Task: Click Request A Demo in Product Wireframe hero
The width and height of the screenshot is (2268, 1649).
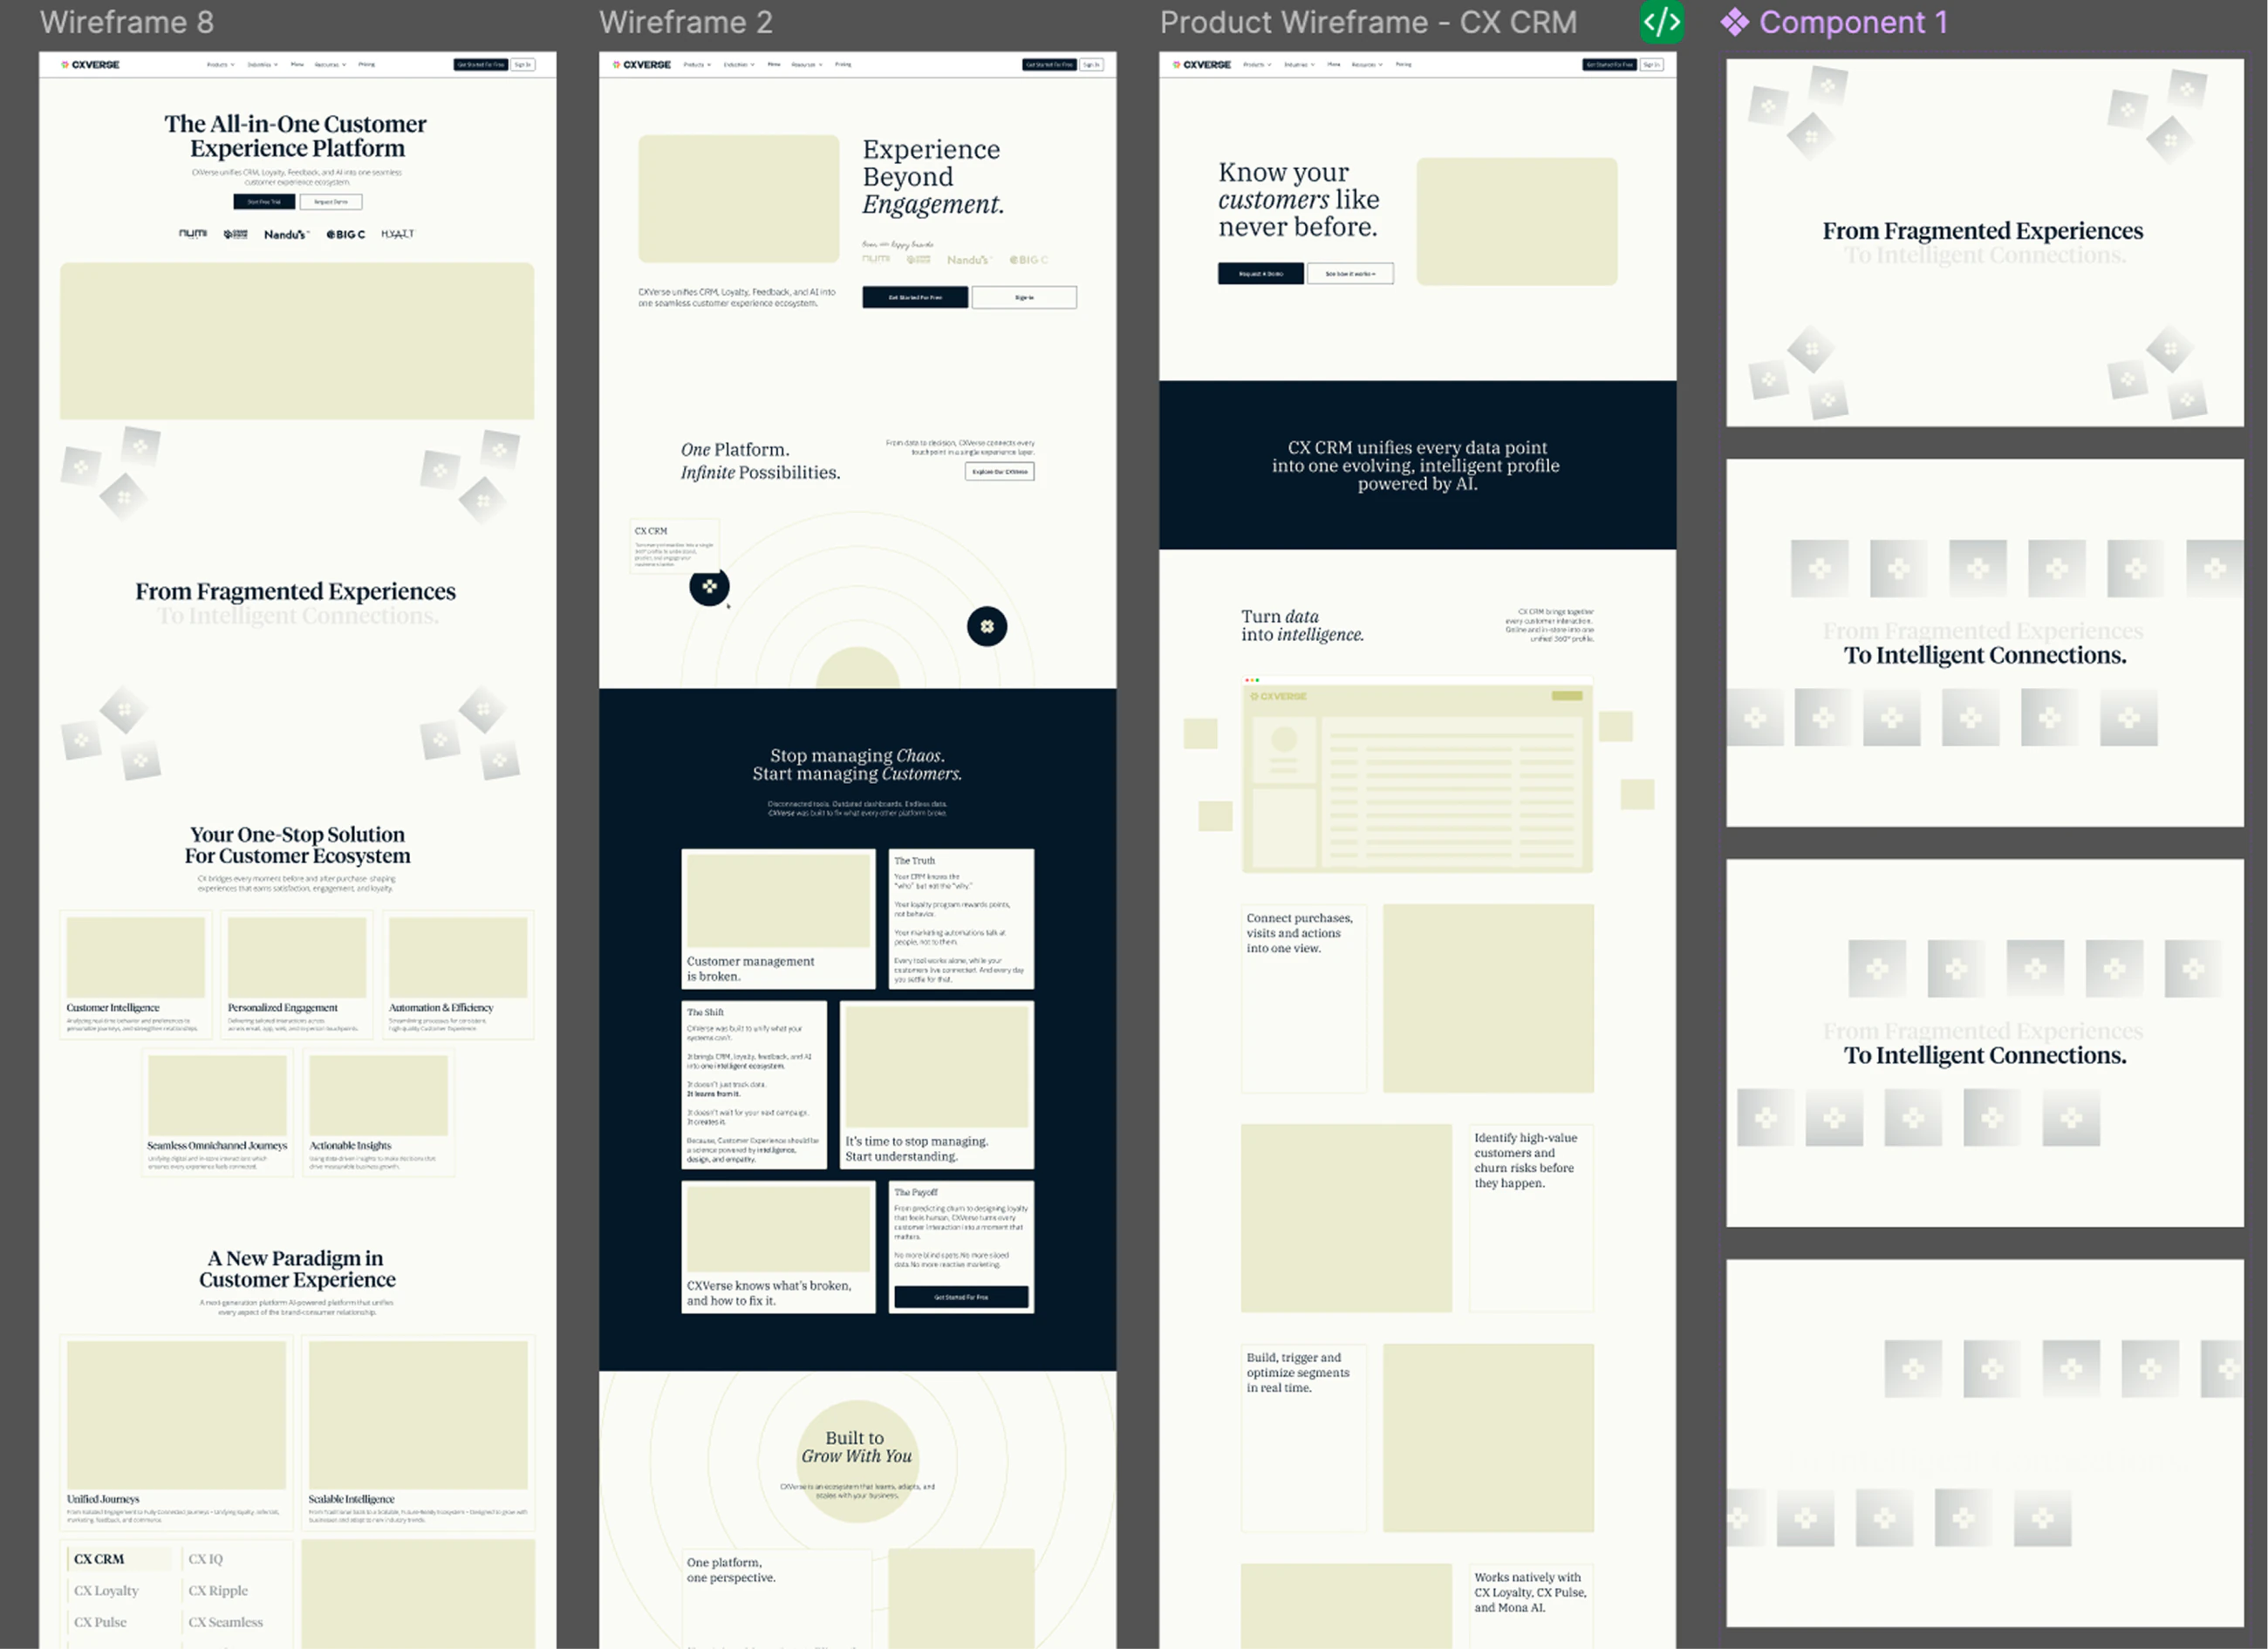Action: (x=1261, y=274)
